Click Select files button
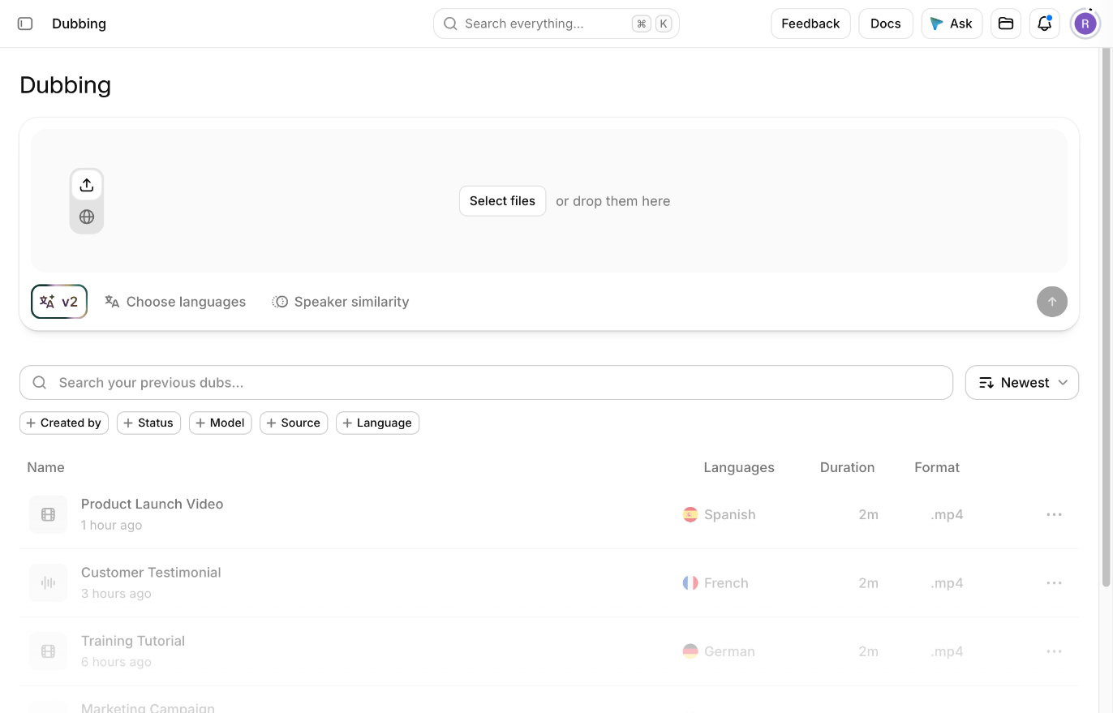This screenshot has width=1113, height=713. [502, 201]
